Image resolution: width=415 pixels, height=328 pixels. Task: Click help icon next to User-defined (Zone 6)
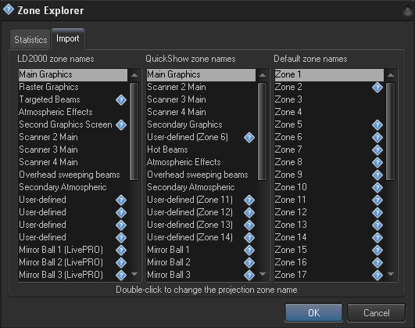[x=249, y=137]
